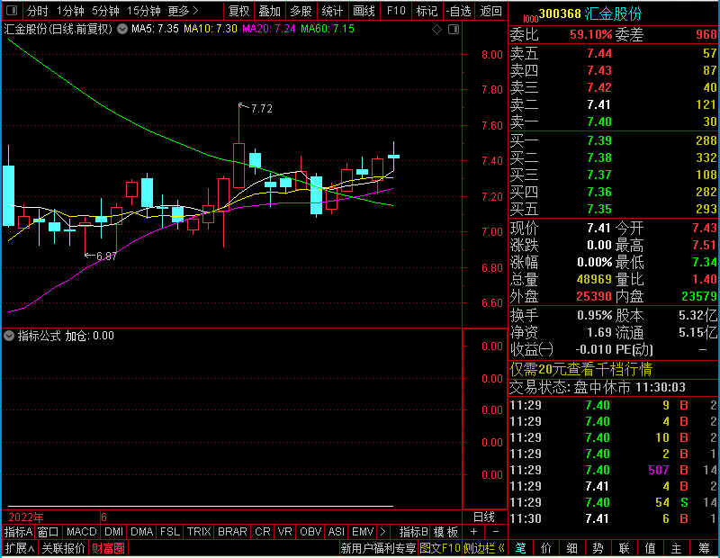Select the 联 linked tab

point(624,548)
